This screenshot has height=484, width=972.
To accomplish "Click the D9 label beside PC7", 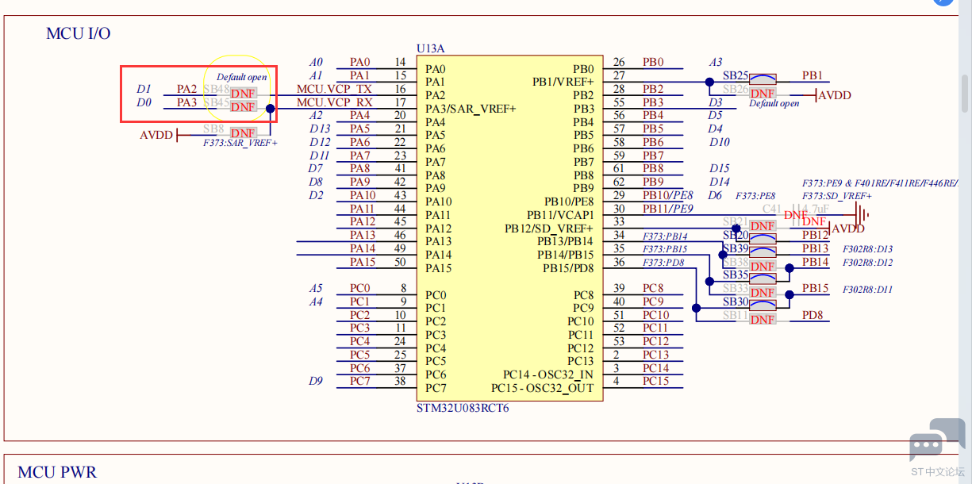I will click(316, 381).
